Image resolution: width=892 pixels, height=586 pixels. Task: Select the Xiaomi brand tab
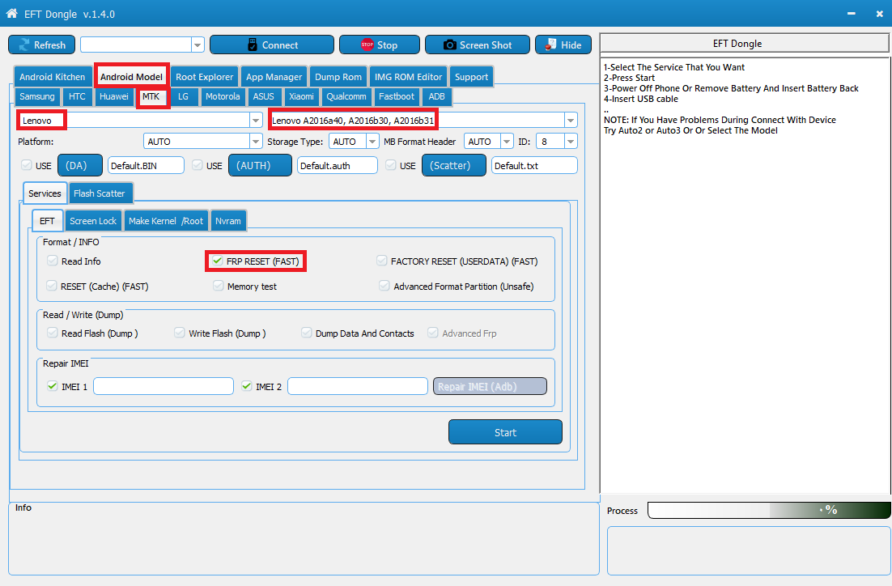tap(301, 96)
